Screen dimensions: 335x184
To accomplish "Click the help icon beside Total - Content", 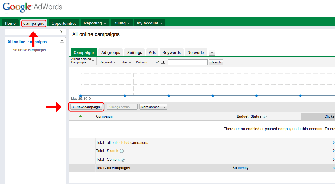I will 123,160.
